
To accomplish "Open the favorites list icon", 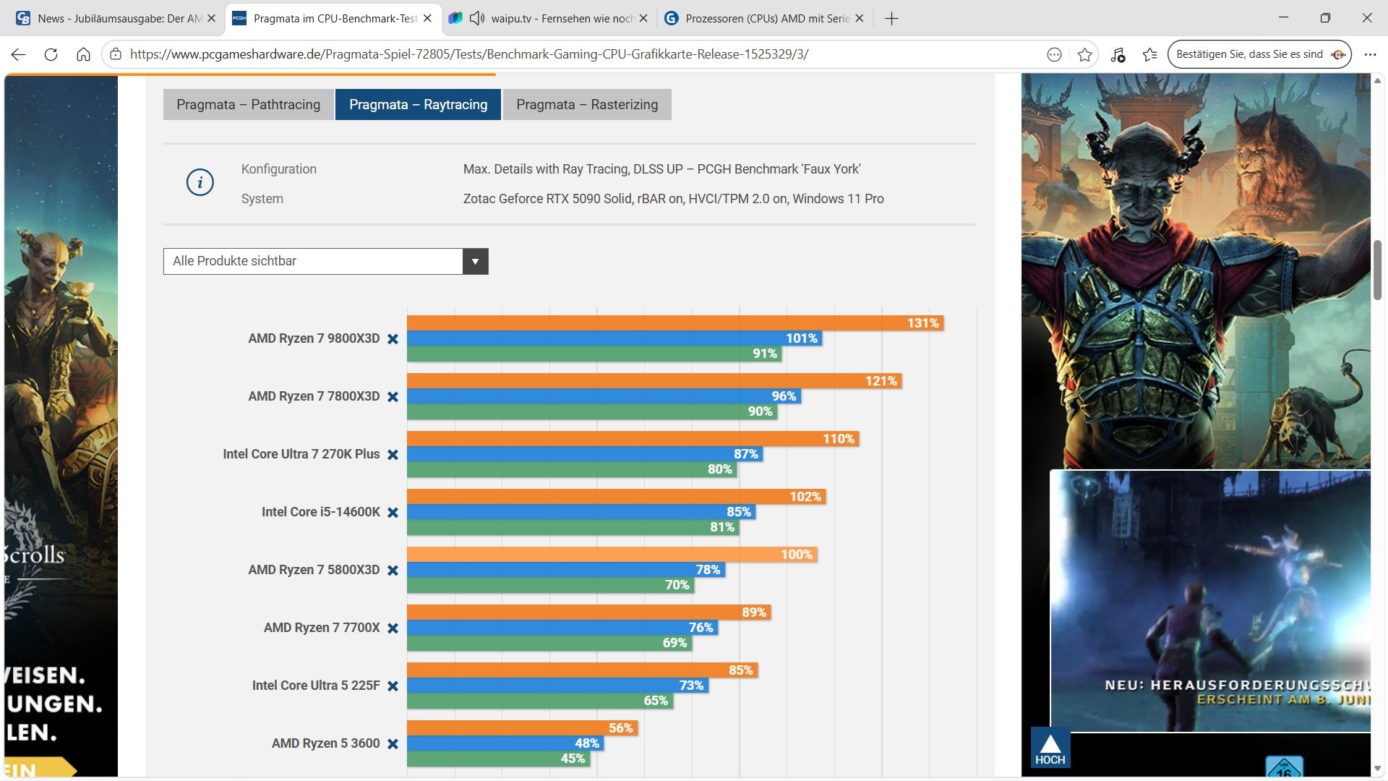I will click(x=1149, y=54).
